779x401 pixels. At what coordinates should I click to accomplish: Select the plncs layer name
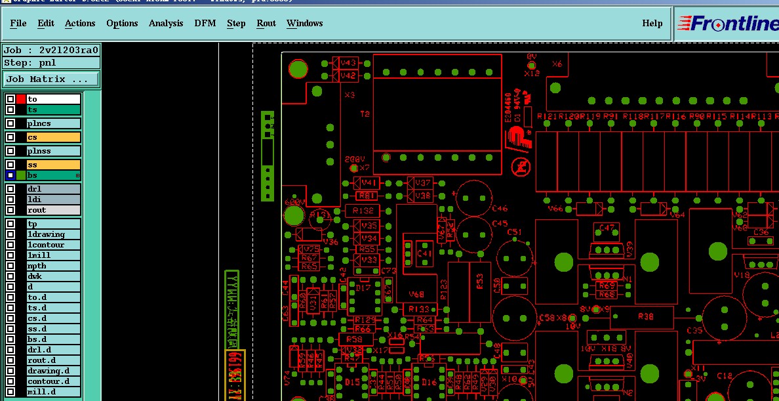pos(54,123)
